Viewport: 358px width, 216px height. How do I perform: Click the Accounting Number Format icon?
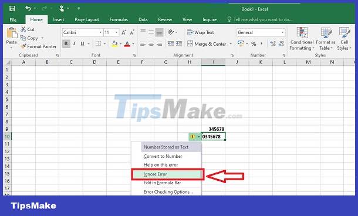click(x=241, y=43)
